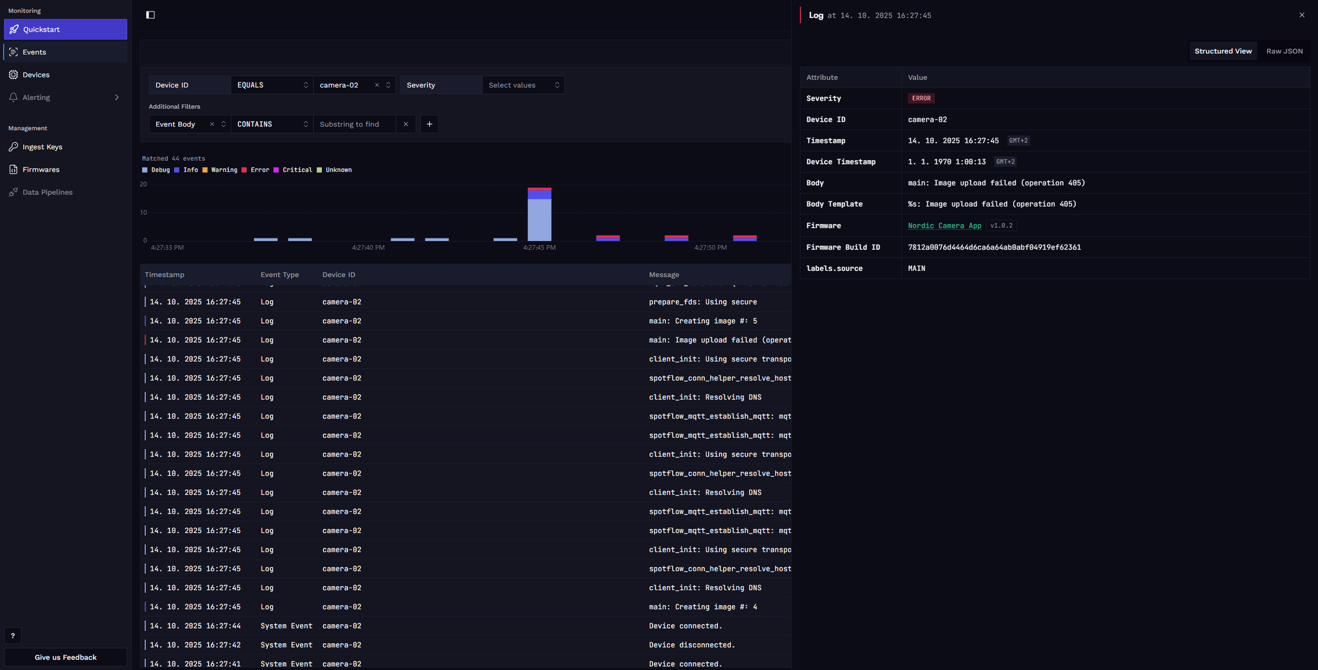Open the EQUALS operator dropdown

271,84
